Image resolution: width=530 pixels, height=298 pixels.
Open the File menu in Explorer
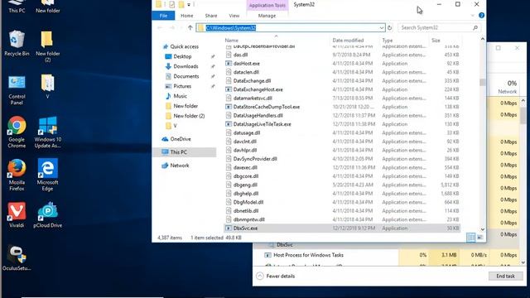tap(163, 16)
